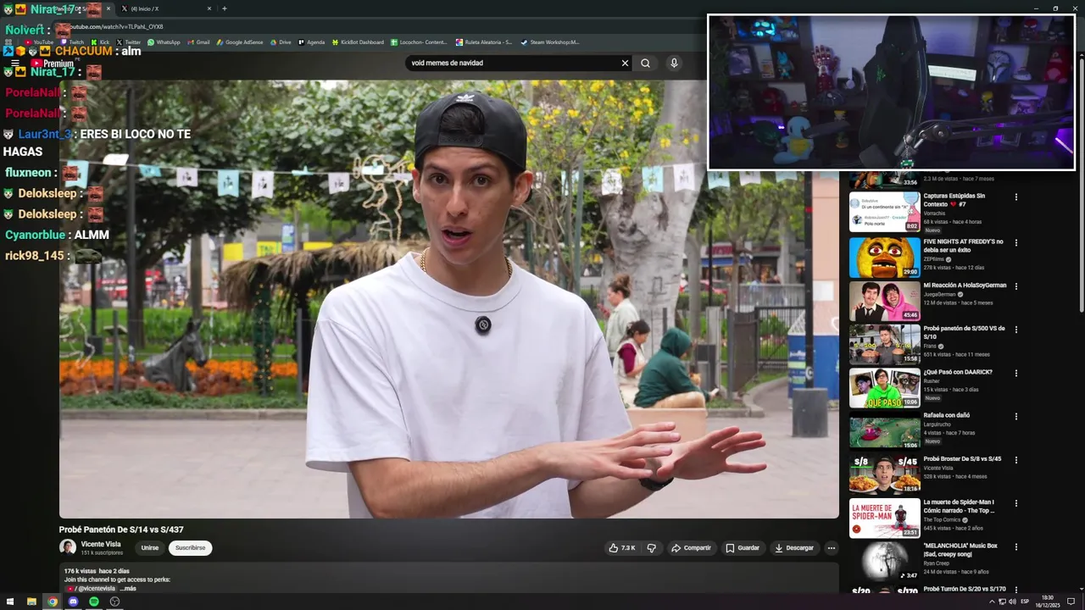
Task: Open the Agenda bookmark
Action: pos(311,42)
